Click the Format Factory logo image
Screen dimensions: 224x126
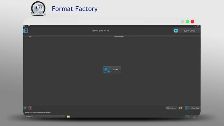[38, 8]
